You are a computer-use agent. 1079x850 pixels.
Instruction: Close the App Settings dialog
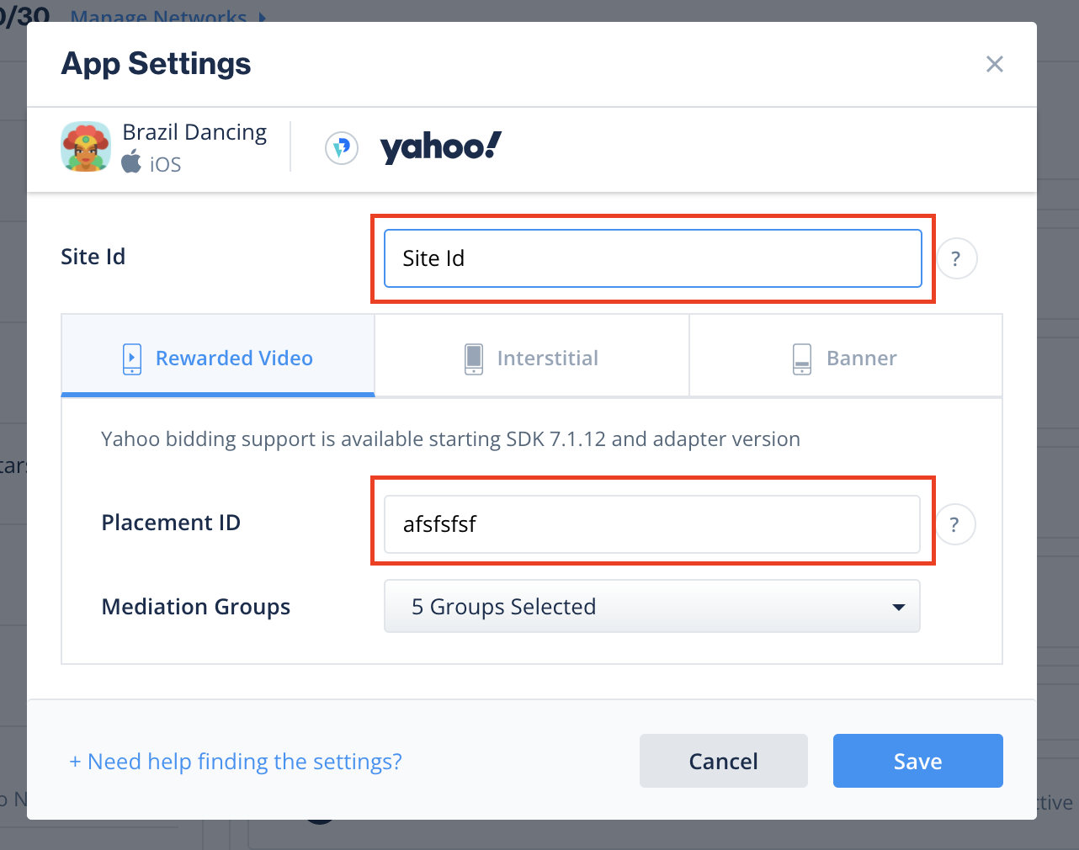994,64
